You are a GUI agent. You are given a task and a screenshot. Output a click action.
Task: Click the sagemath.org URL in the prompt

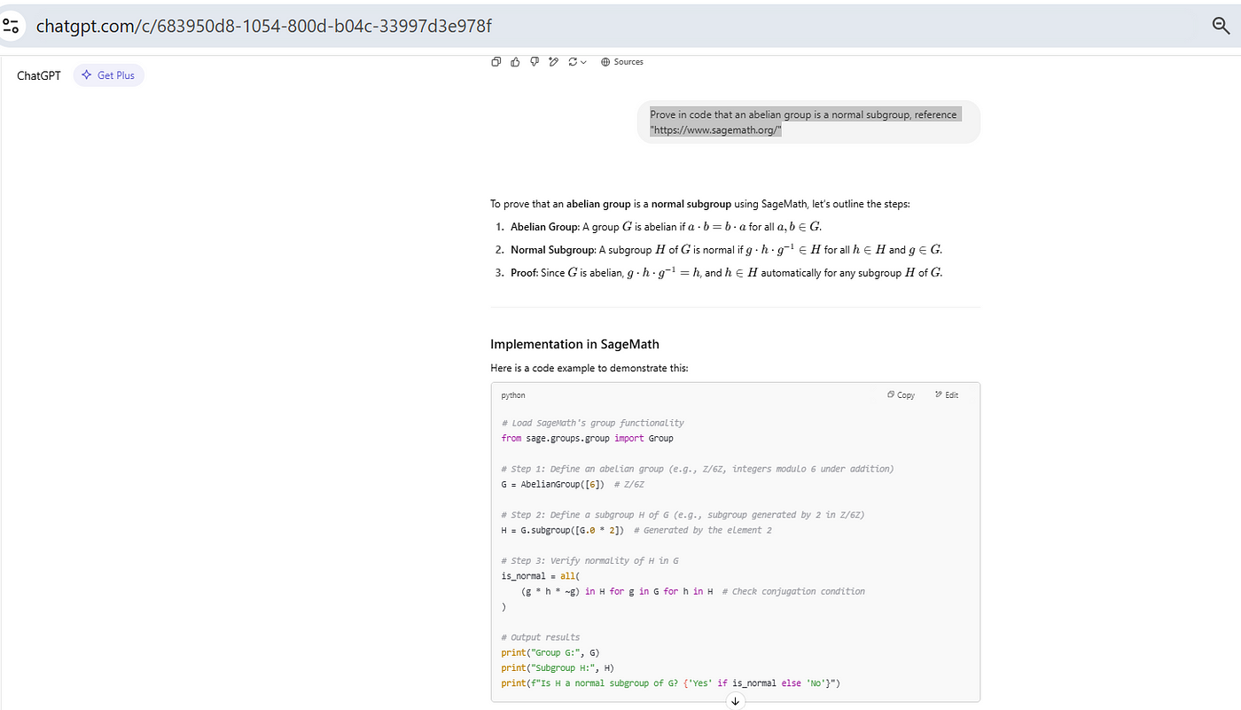tap(715, 130)
